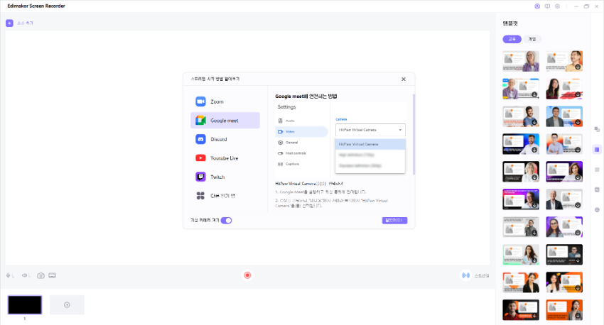Viewport: 604px width, 325px height.
Task: Take a screenshot with the camera icon
Action: click(41, 275)
